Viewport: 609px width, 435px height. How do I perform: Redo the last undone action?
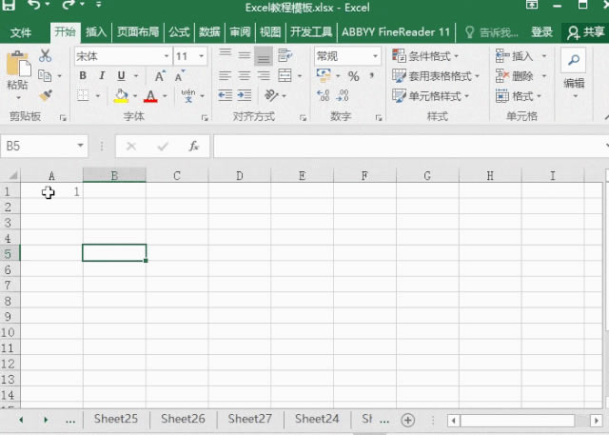coord(69,4)
